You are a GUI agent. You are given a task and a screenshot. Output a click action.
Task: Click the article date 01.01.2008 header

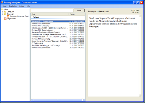click(x=135, y=11)
